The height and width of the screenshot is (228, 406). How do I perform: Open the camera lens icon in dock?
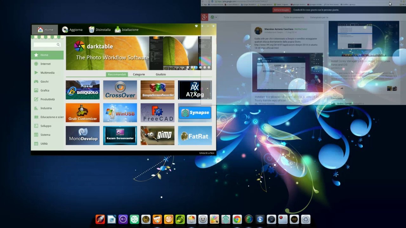272,219
